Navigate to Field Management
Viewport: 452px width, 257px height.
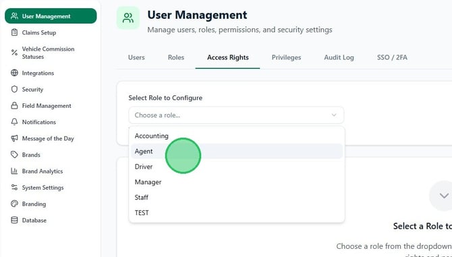[x=51, y=106]
